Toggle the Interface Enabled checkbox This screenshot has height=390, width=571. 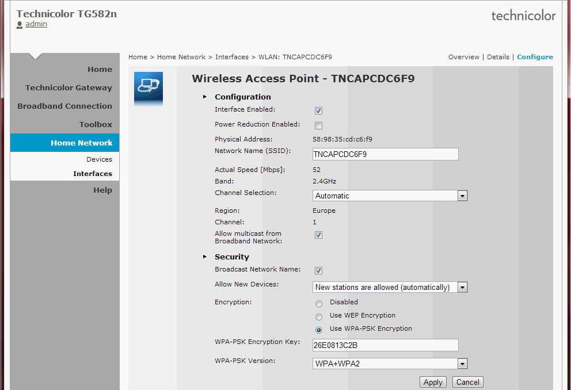[x=318, y=110]
